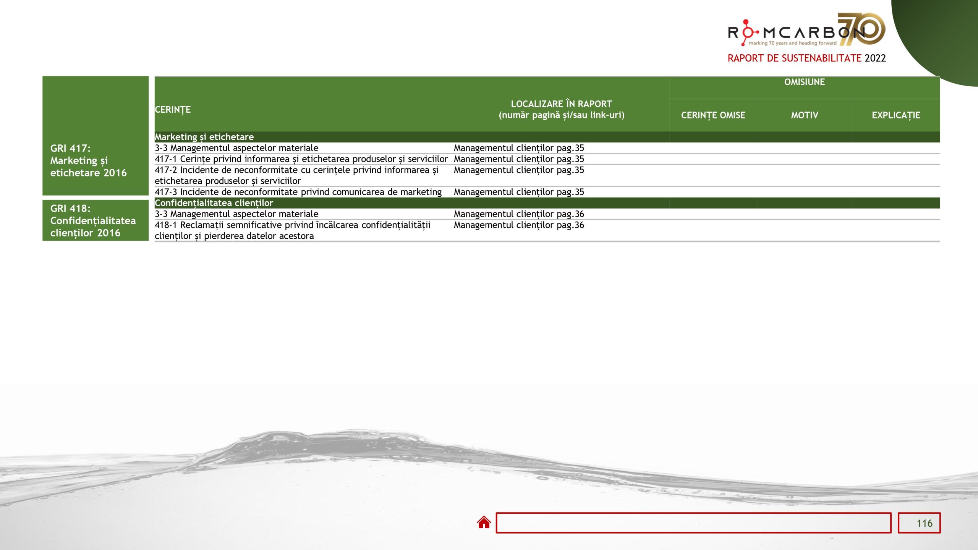Click the MOTIV column header

(x=805, y=115)
